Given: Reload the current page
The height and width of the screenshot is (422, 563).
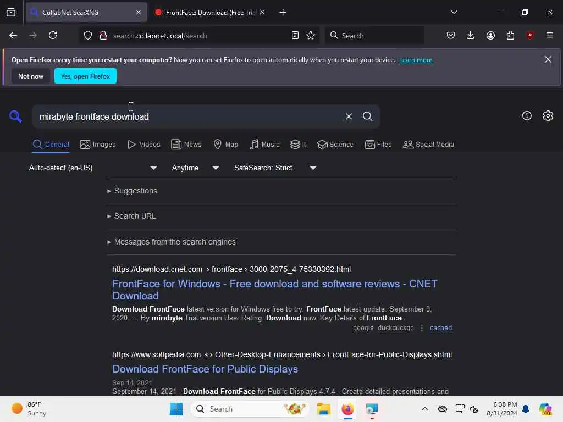Looking at the screenshot, I should tap(53, 35).
